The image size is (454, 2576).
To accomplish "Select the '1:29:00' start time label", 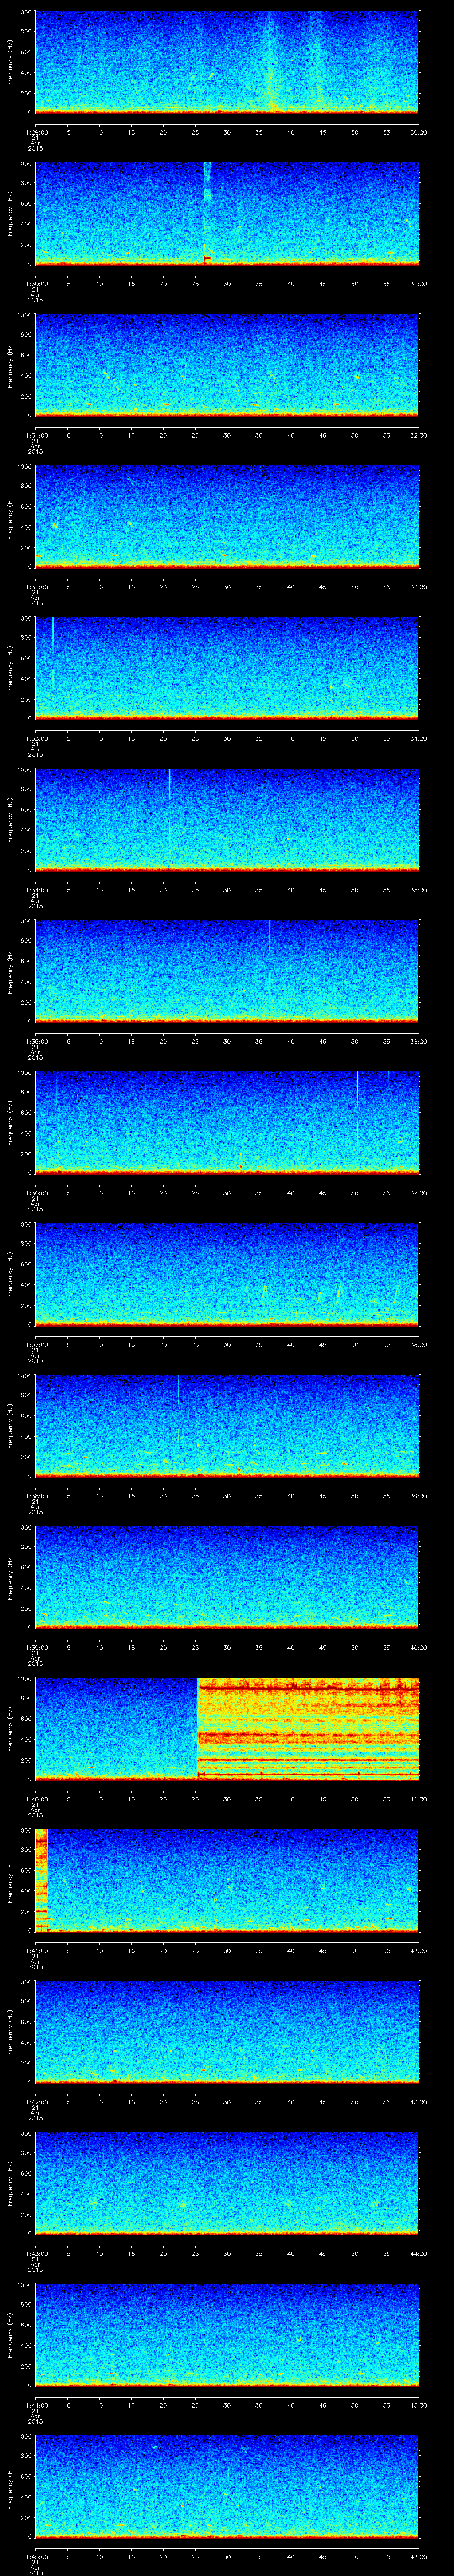I will [36, 132].
